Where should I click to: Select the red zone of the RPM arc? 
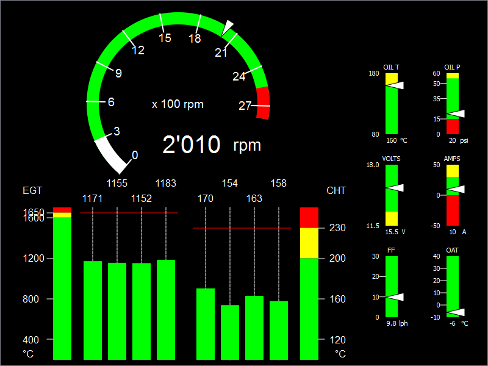point(263,103)
